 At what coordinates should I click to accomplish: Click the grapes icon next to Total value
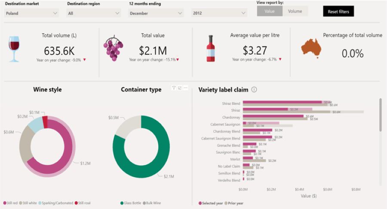(114, 48)
